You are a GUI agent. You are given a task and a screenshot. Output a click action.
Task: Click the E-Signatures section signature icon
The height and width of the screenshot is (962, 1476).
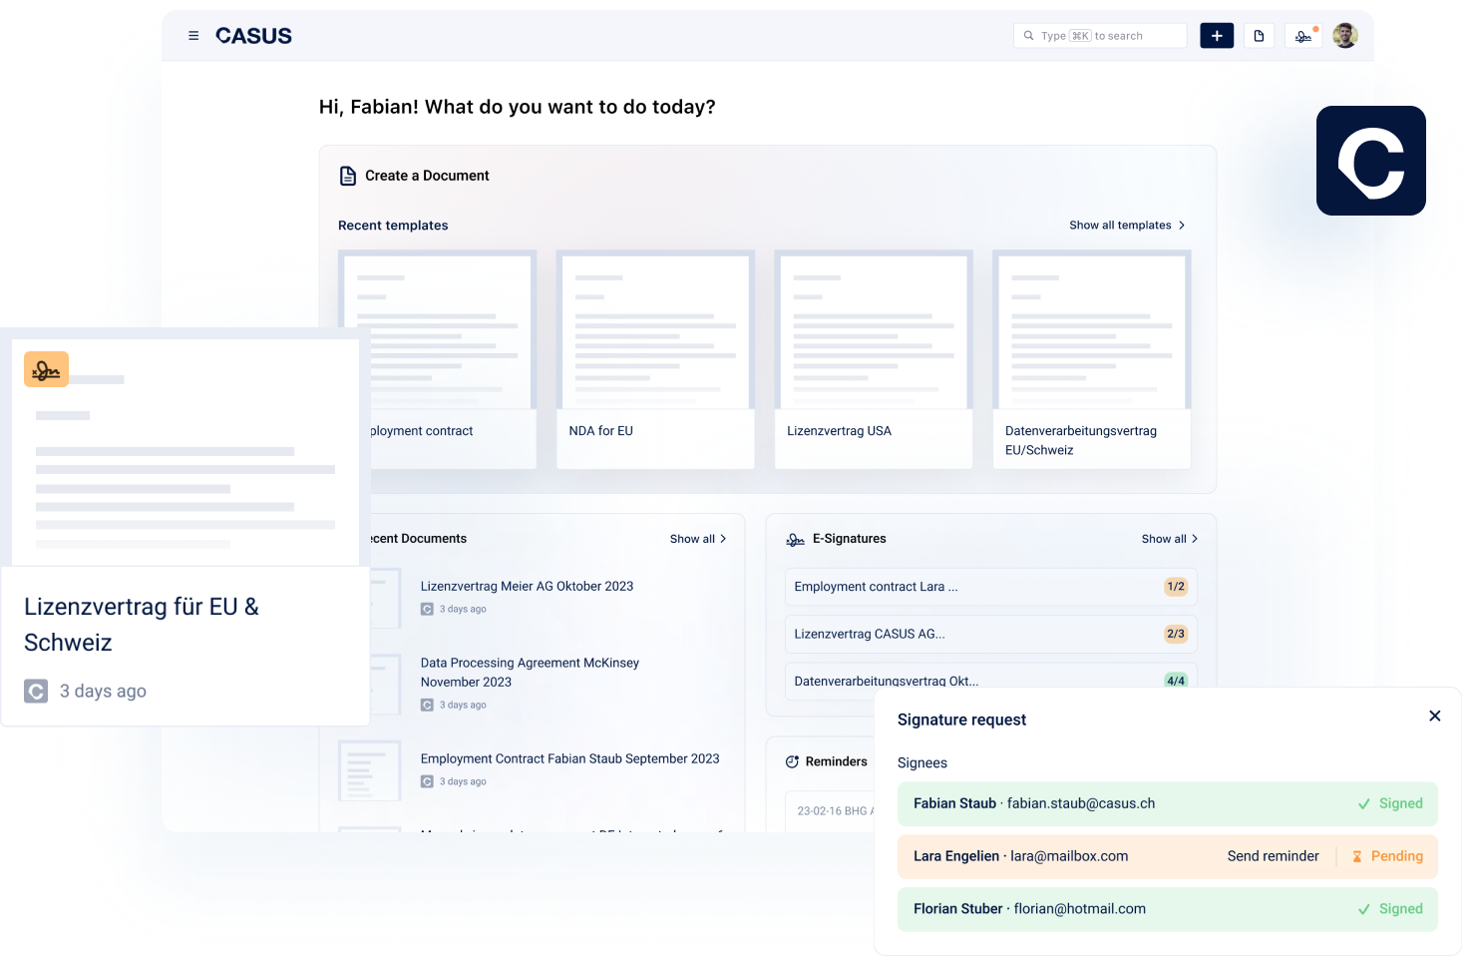pyautogui.click(x=793, y=538)
